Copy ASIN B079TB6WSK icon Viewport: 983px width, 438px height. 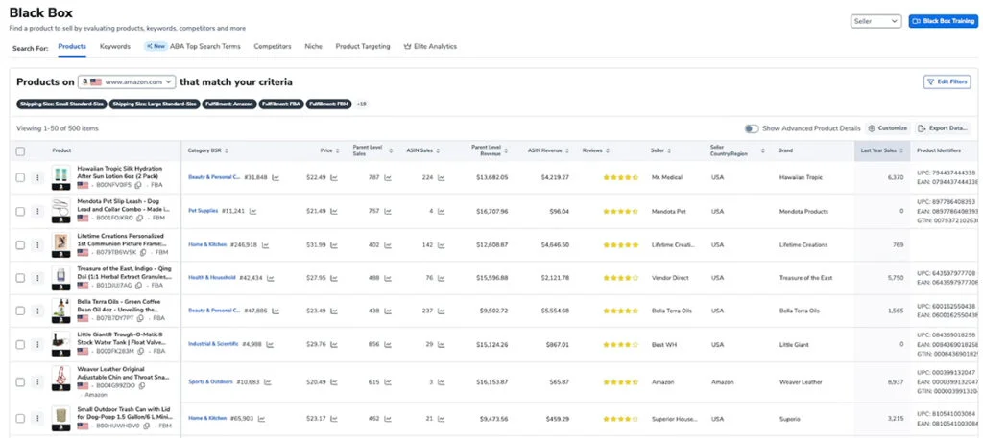pyautogui.click(x=144, y=253)
